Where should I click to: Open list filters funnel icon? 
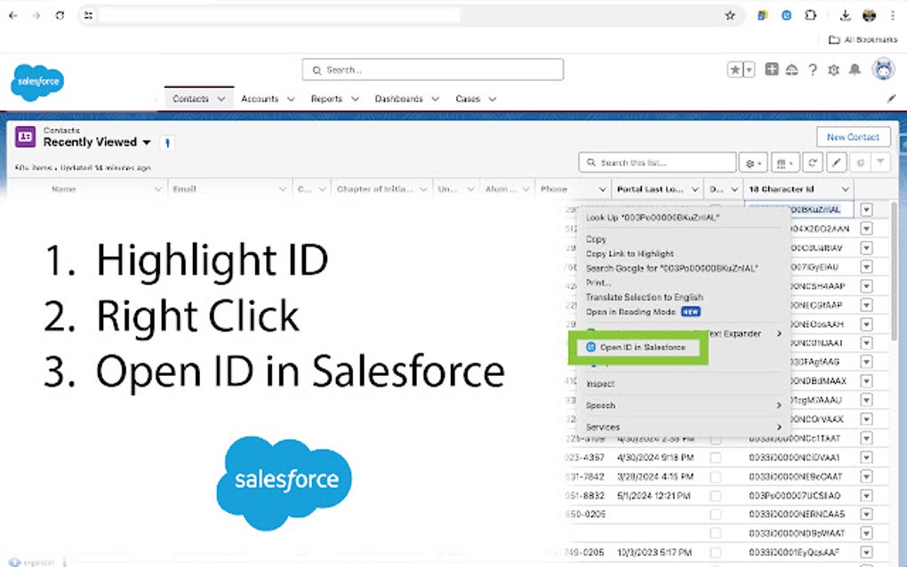[880, 163]
